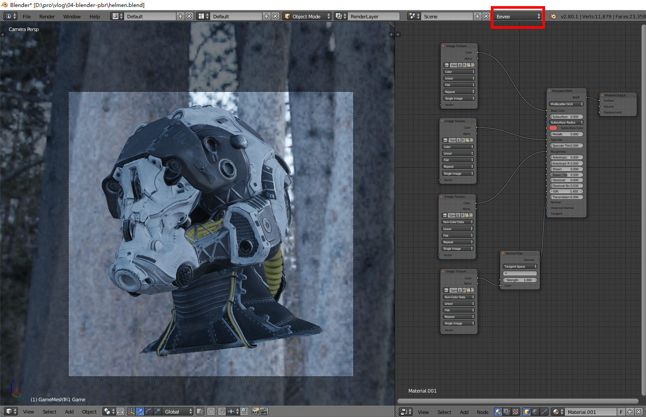This screenshot has width=646, height=417.
Task: Open the Render menu
Action: (x=47, y=17)
